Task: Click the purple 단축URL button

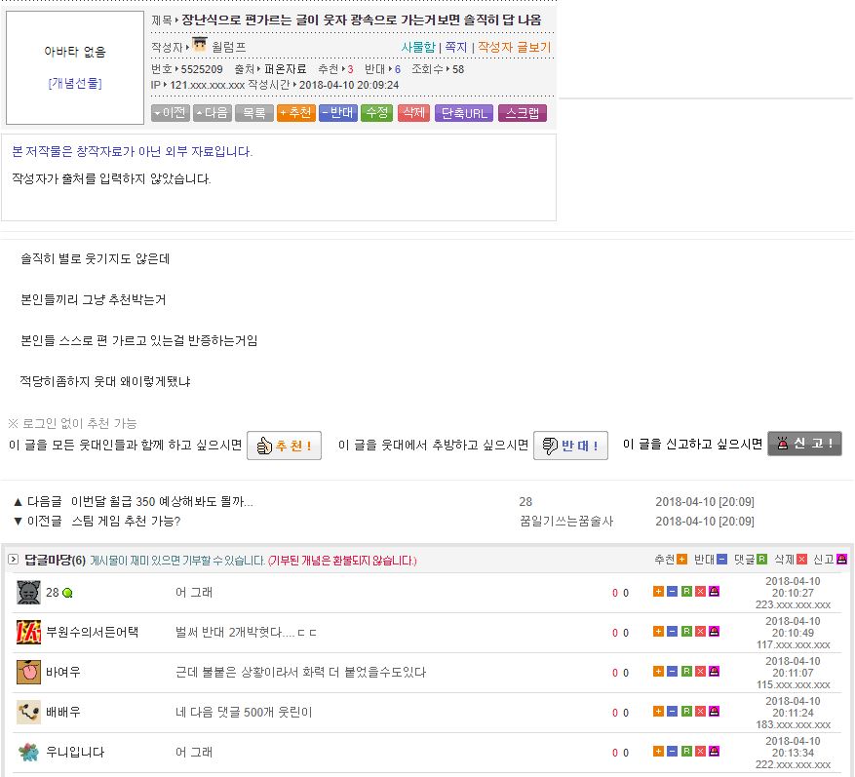Action: [x=463, y=113]
